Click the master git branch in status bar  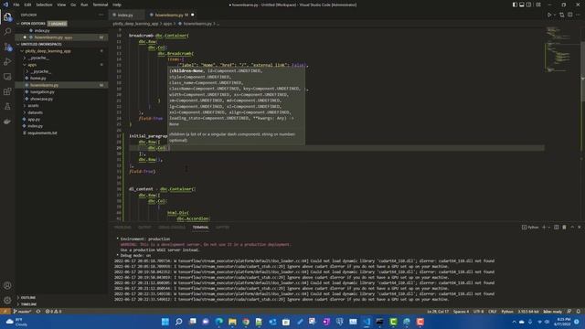click(22, 312)
